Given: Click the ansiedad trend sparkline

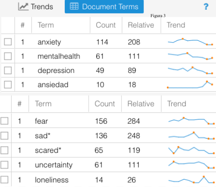Looking at the screenshot, I should click(x=190, y=85).
